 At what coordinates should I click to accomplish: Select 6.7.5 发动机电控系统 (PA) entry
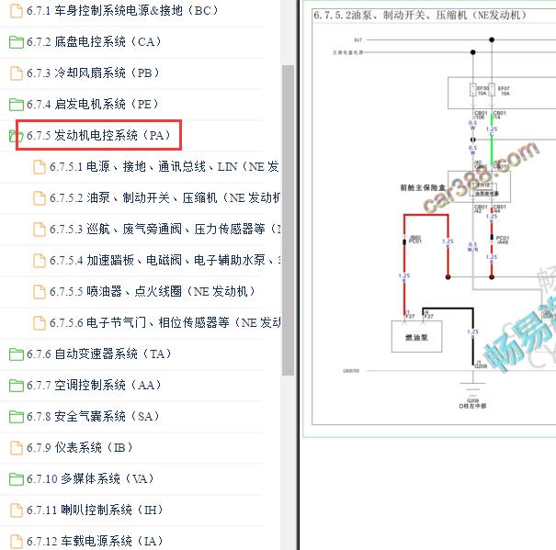98,135
